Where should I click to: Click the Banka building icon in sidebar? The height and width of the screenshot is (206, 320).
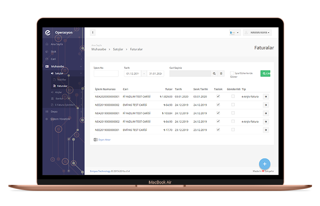52,98
